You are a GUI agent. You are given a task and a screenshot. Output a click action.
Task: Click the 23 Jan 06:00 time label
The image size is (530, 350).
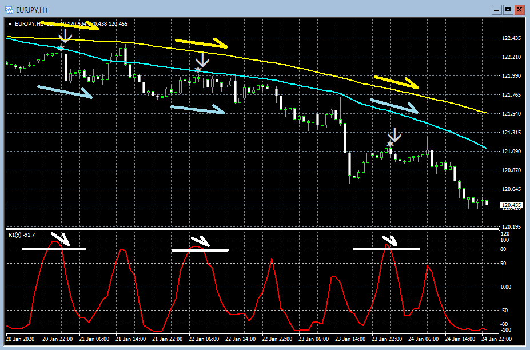(x=314, y=339)
